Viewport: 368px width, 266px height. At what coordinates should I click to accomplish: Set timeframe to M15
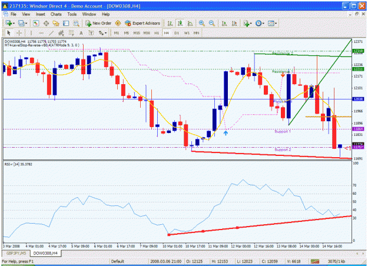pos(137,33)
